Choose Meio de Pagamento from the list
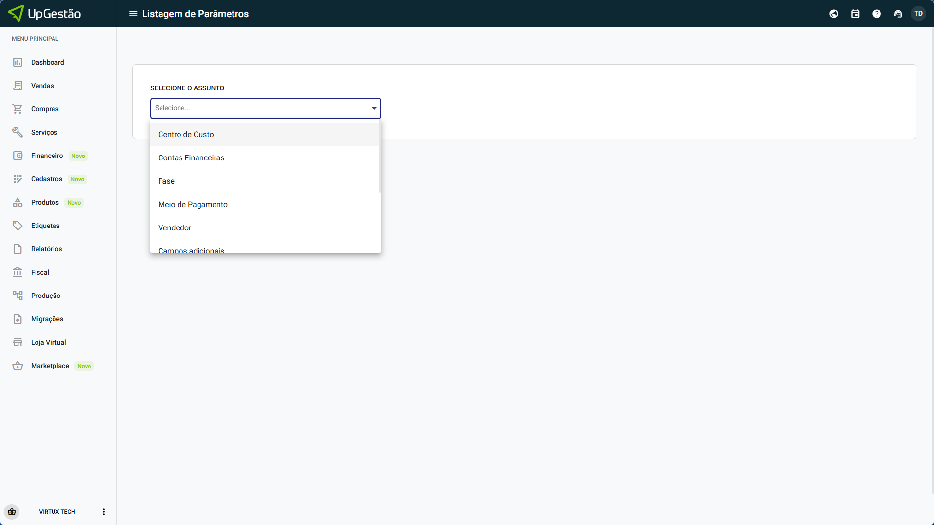Screen dimensions: 934x525 pyautogui.click(x=193, y=205)
